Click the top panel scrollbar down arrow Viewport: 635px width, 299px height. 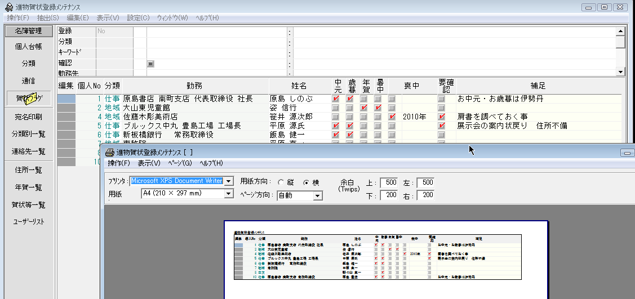(620, 71)
